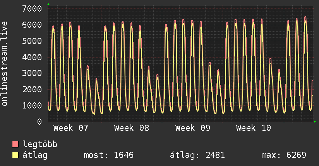Click the Week 07 axis label
Image resolution: width=319 pixels, height=166 pixels.
(x=71, y=128)
